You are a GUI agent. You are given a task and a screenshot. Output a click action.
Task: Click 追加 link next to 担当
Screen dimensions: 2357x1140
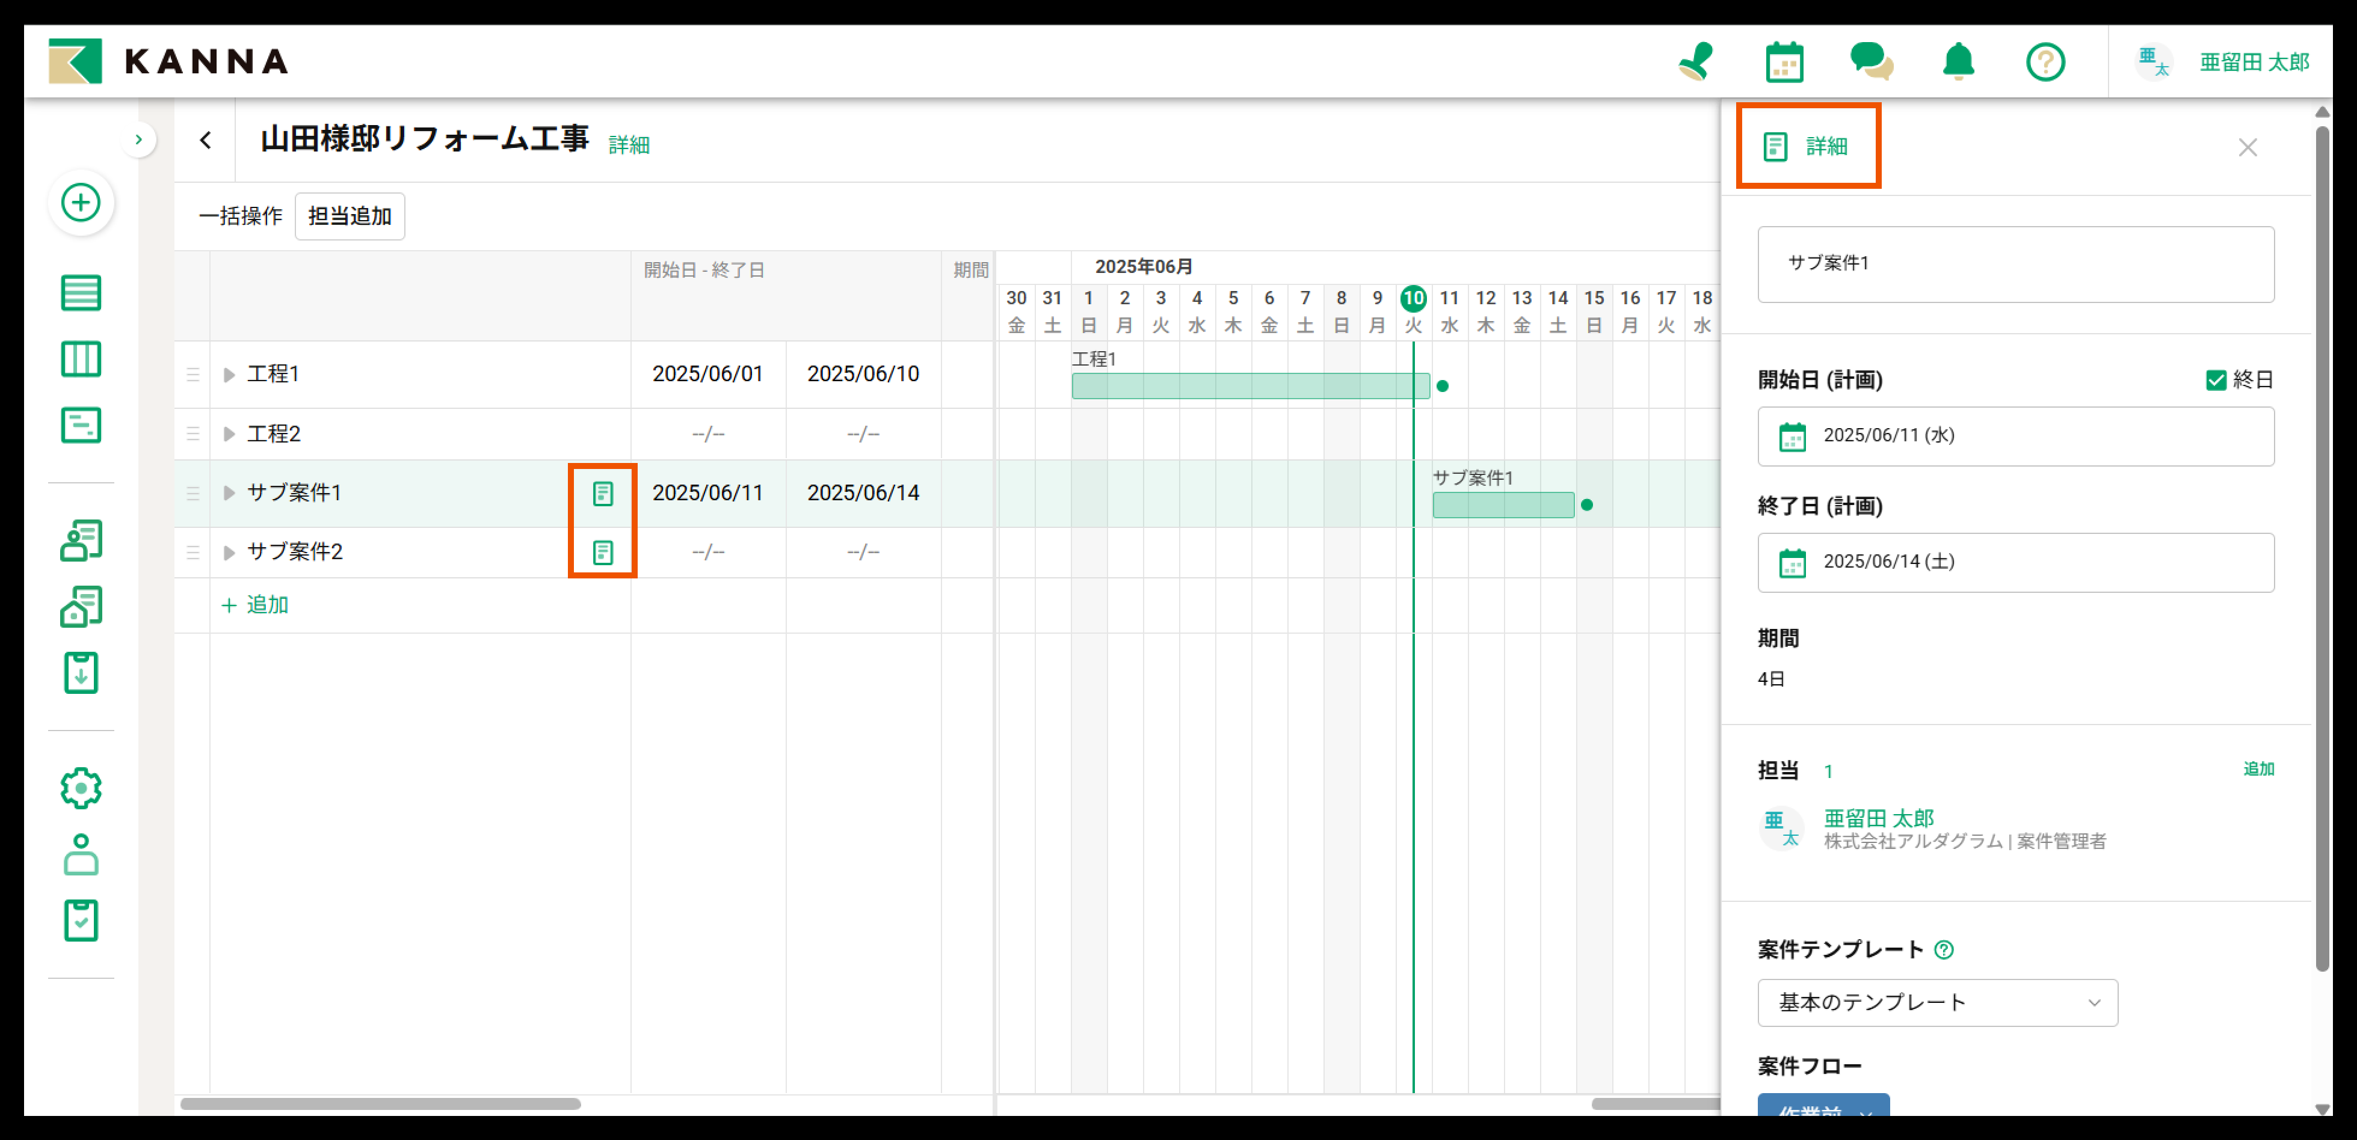(2257, 769)
